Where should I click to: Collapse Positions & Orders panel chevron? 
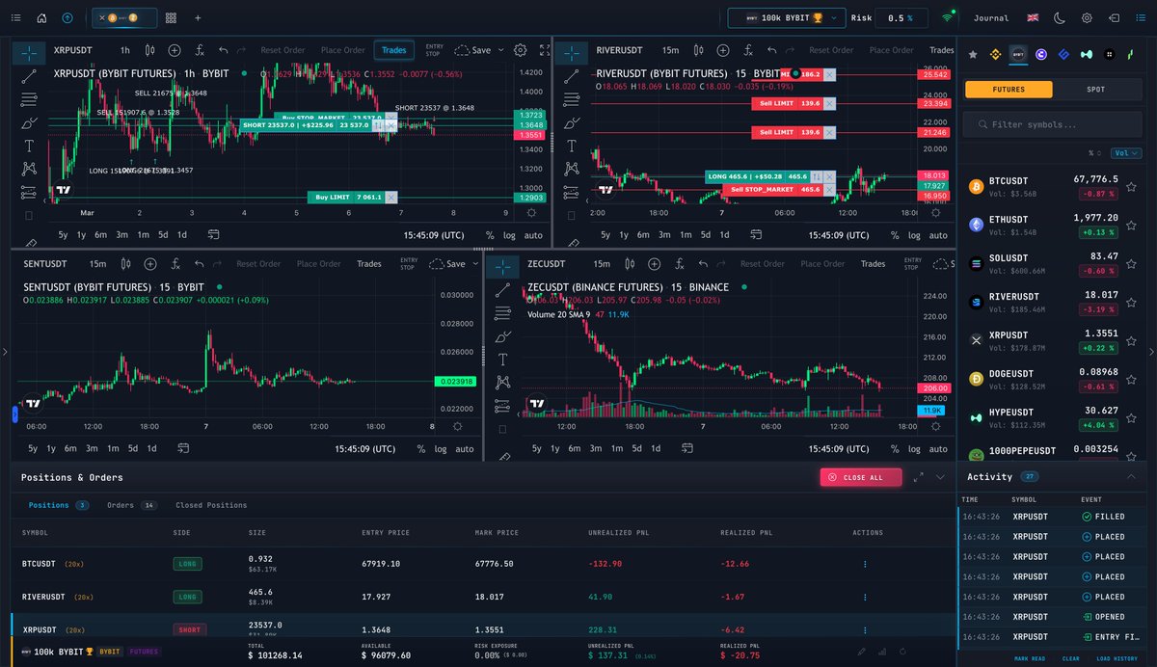tap(942, 477)
